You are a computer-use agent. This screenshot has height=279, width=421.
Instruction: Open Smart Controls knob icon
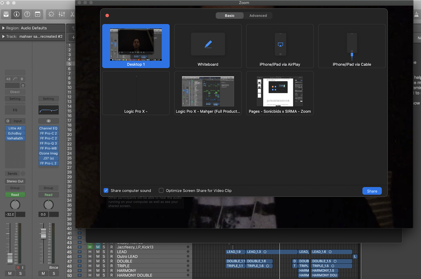point(51,14)
